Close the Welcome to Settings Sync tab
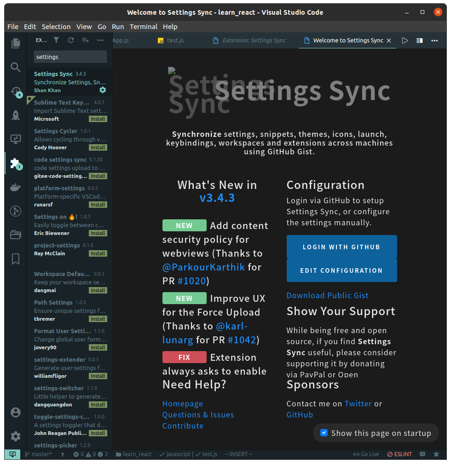451x464 pixels. pyautogui.click(x=389, y=41)
